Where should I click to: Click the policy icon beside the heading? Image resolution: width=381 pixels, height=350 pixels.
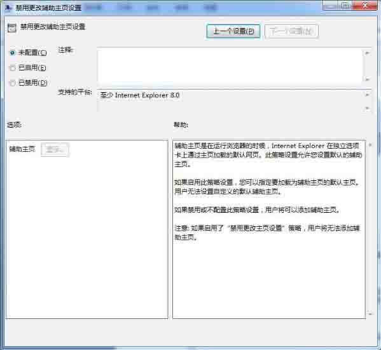11,28
